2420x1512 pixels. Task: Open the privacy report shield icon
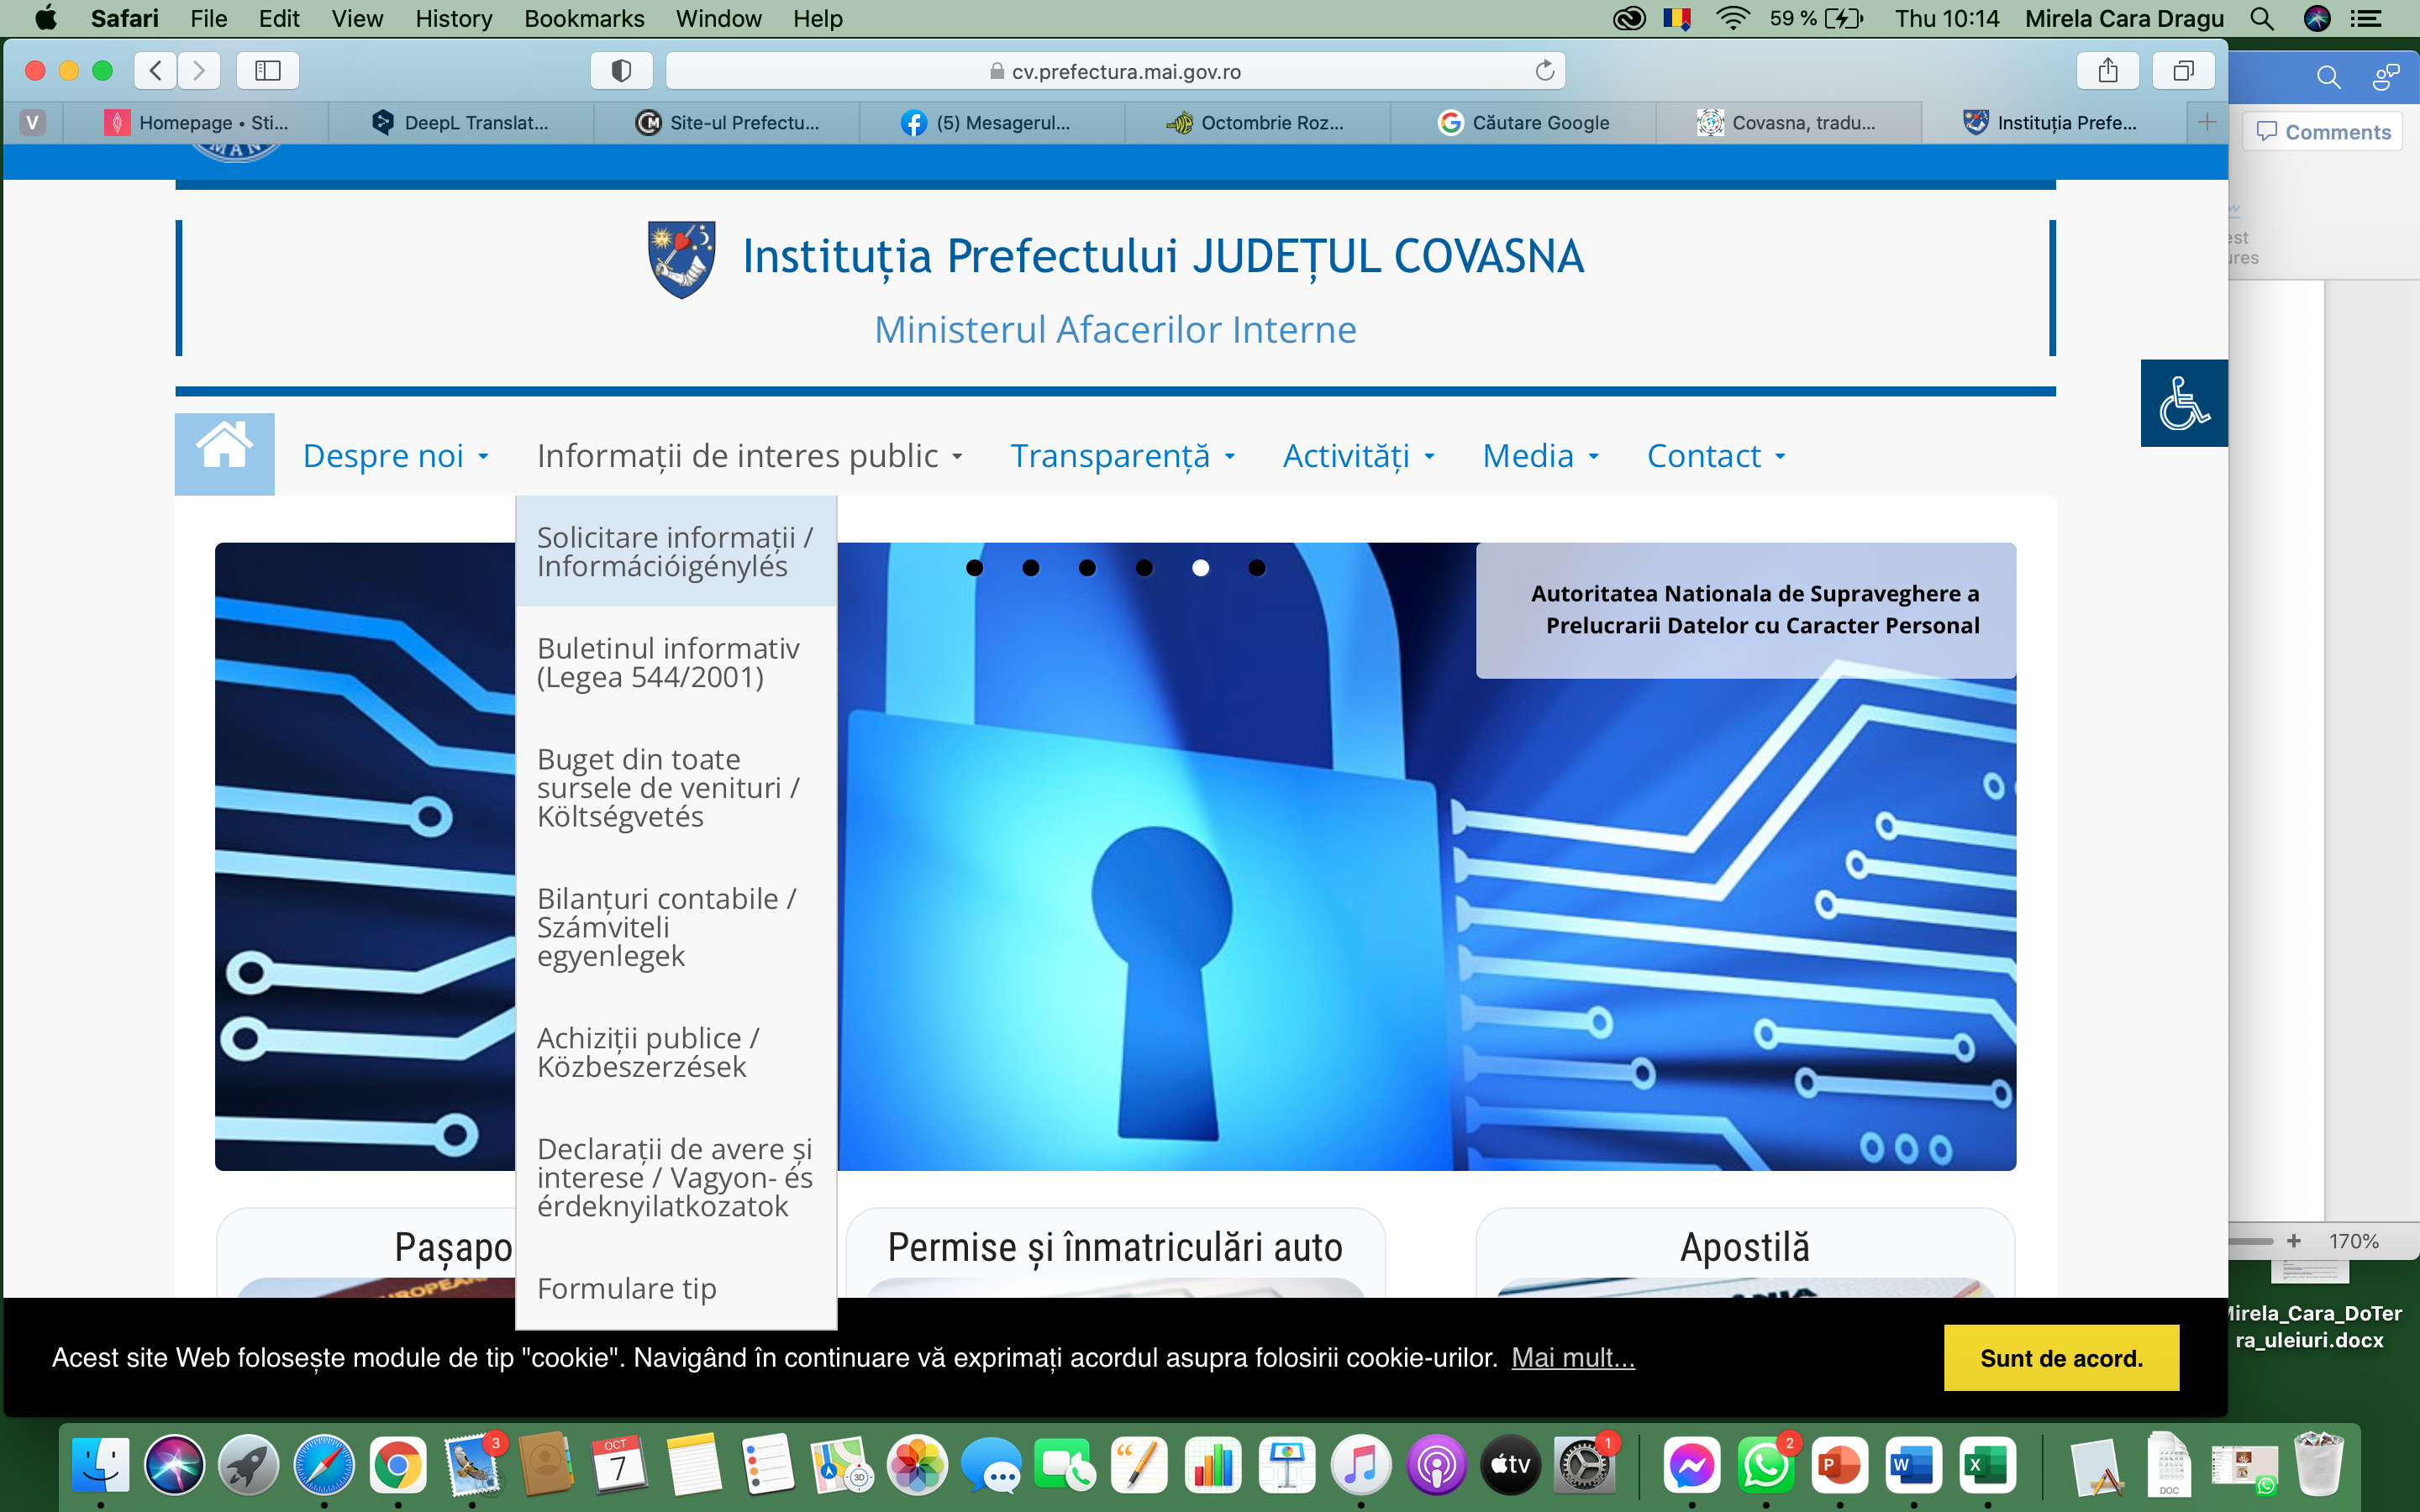[621, 70]
